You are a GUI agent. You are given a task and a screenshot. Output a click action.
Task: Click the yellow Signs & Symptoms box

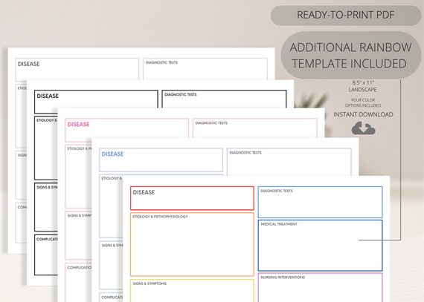point(192,290)
